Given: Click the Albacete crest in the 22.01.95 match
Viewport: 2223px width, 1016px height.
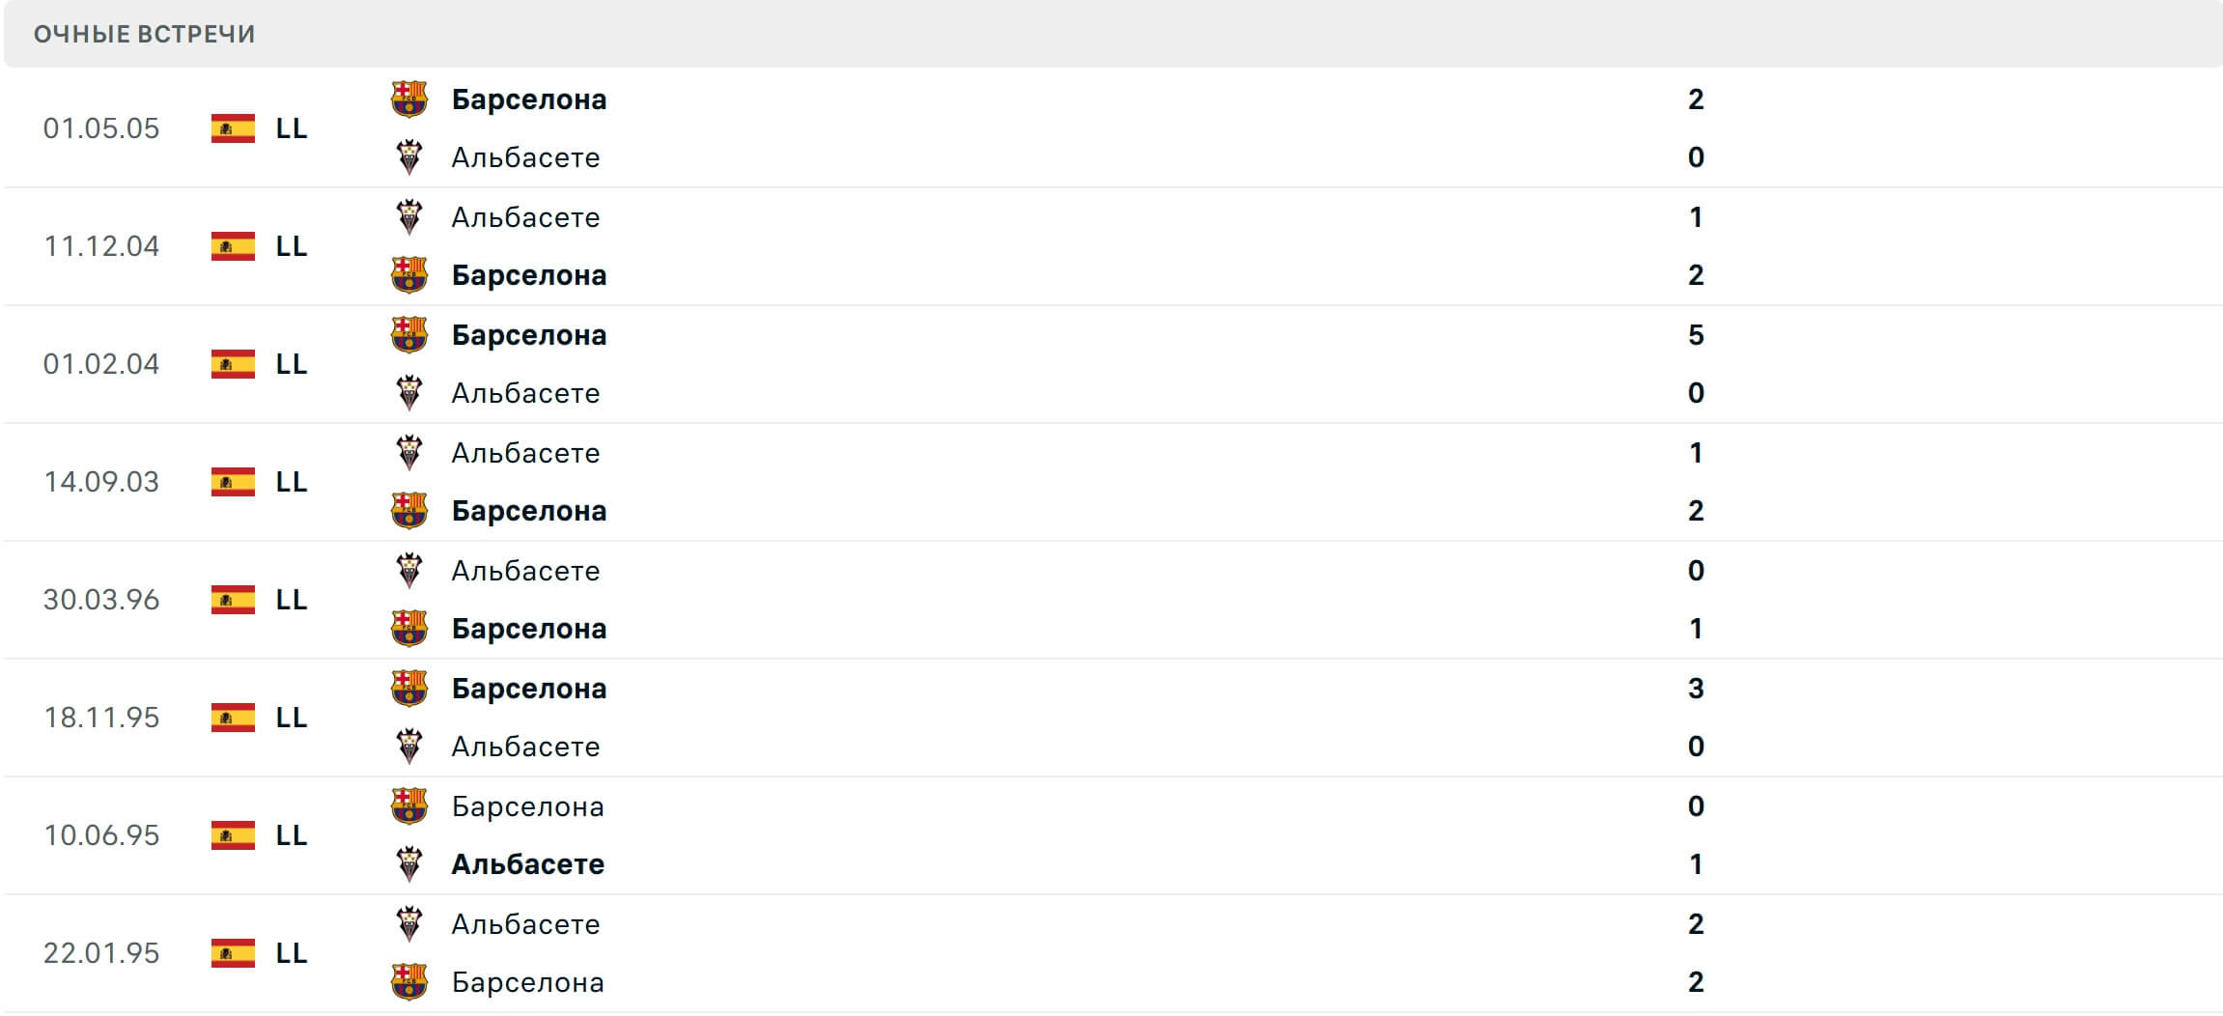Looking at the screenshot, I should tap(409, 924).
